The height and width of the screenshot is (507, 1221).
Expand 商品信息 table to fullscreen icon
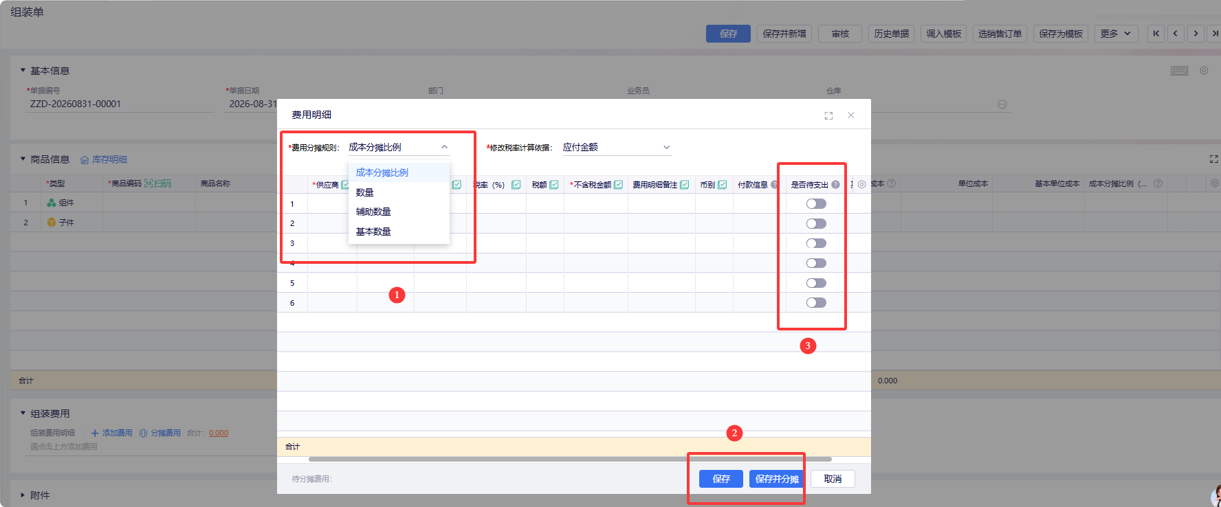pyautogui.click(x=1213, y=159)
